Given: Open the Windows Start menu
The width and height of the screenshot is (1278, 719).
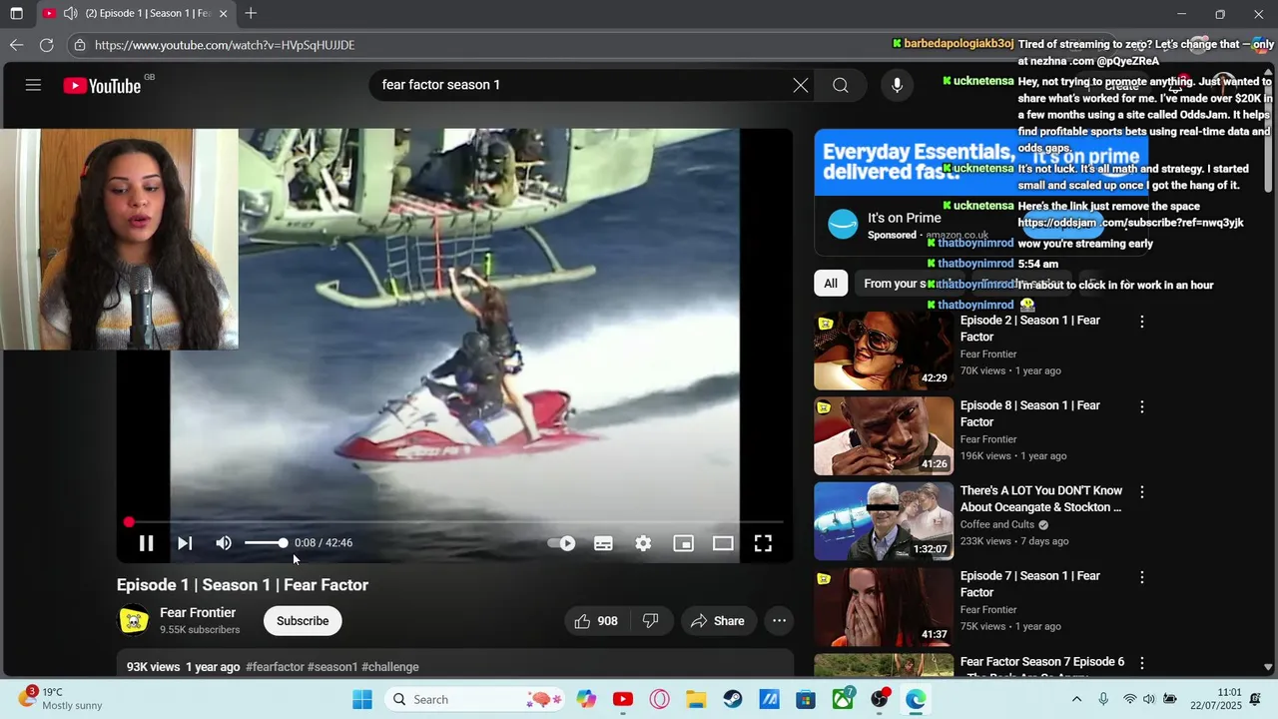Looking at the screenshot, I should (x=361, y=699).
